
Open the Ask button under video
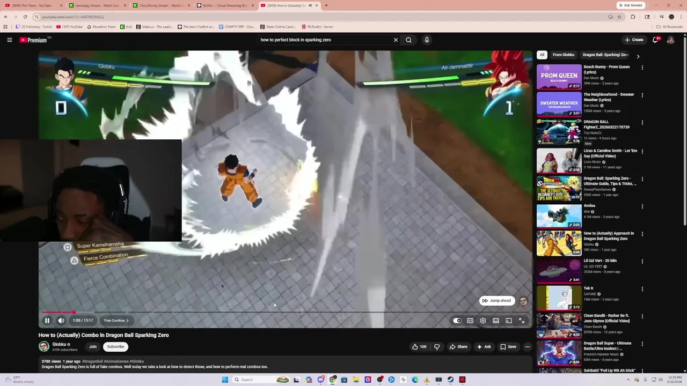[x=484, y=347]
